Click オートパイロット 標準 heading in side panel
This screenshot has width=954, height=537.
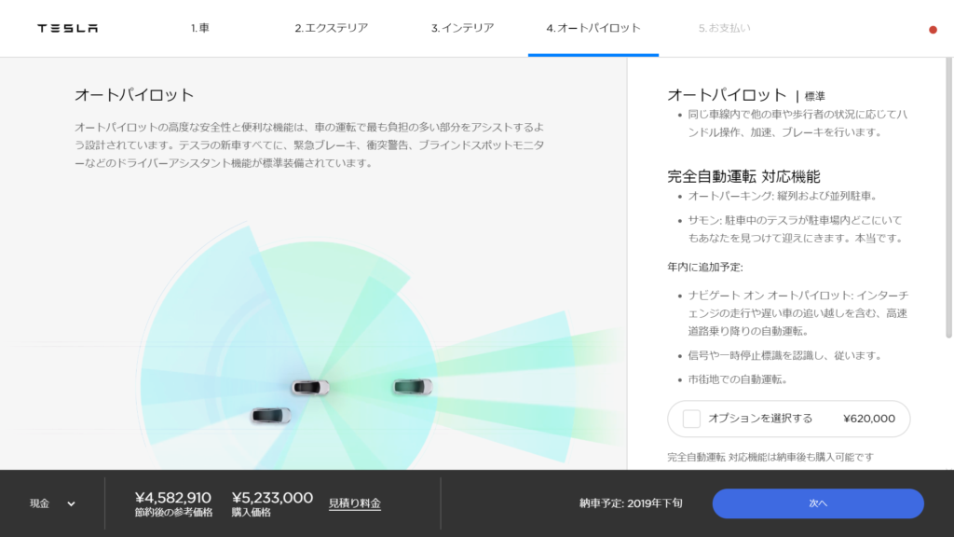pyautogui.click(x=746, y=96)
